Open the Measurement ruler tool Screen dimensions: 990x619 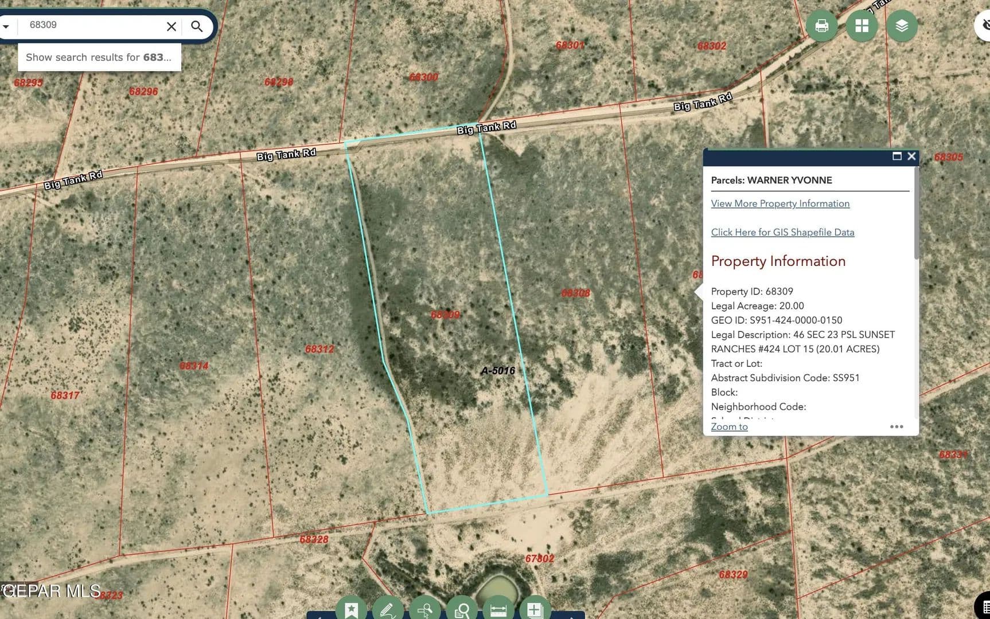pos(498,610)
